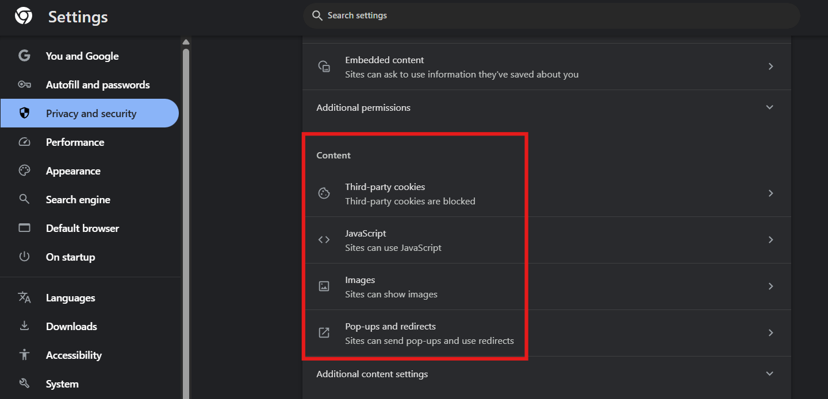Click the Pop-ups and redirects icon

click(324, 333)
